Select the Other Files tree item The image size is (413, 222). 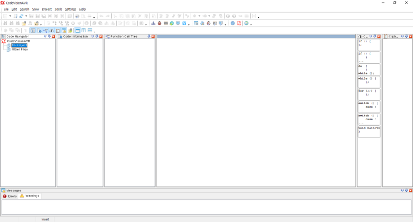pyautogui.click(x=20, y=50)
